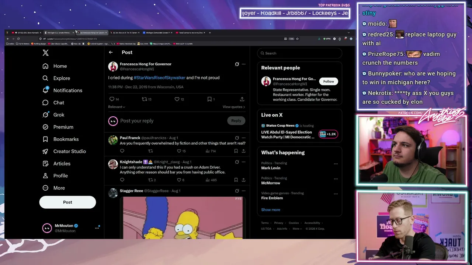This screenshot has width=472, height=265.
Task: Reply to Paul Franck's comment
Action: (x=122, y=151)
